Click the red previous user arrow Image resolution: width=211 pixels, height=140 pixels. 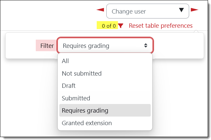(x=100, y=10)
